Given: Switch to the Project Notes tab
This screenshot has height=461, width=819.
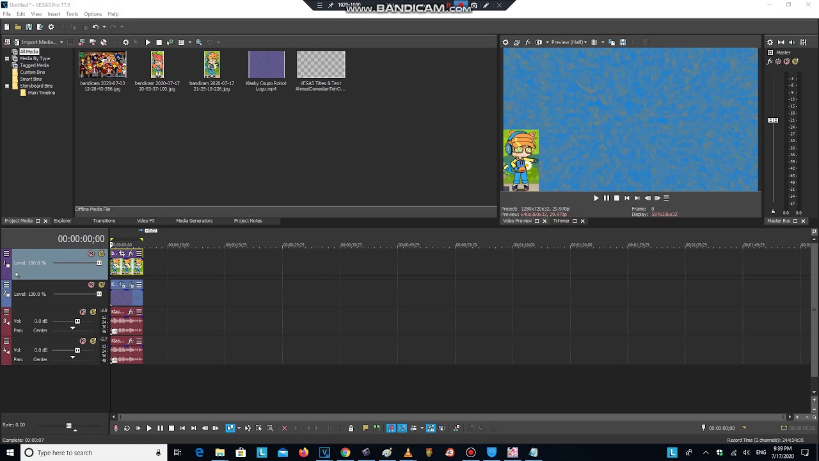Looking at the screenshot, I should [x=248, y=221].
